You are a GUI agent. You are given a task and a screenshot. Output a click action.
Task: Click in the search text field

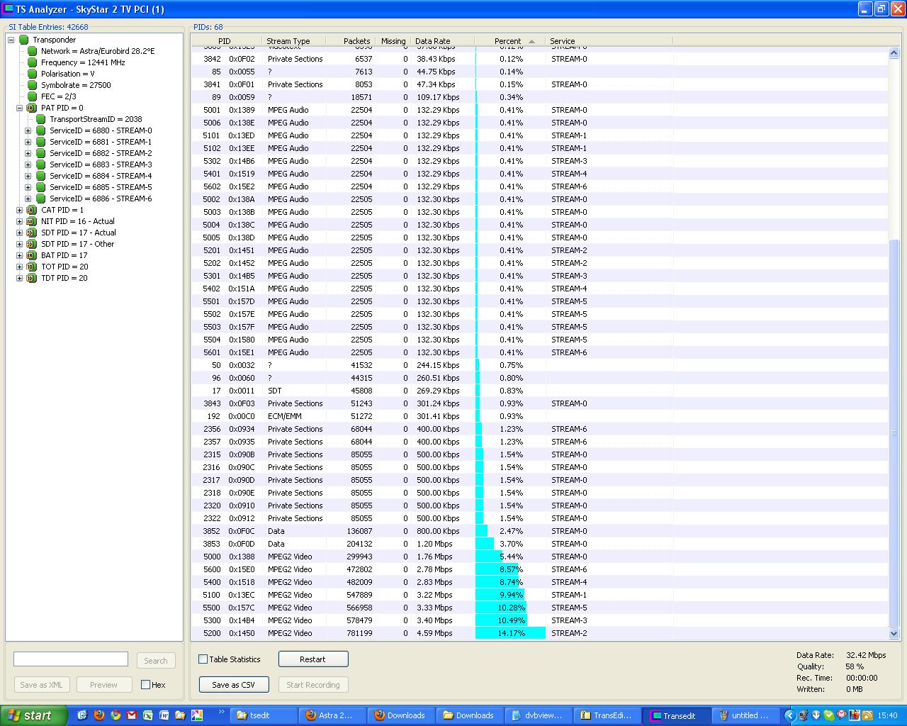(71, 659)
